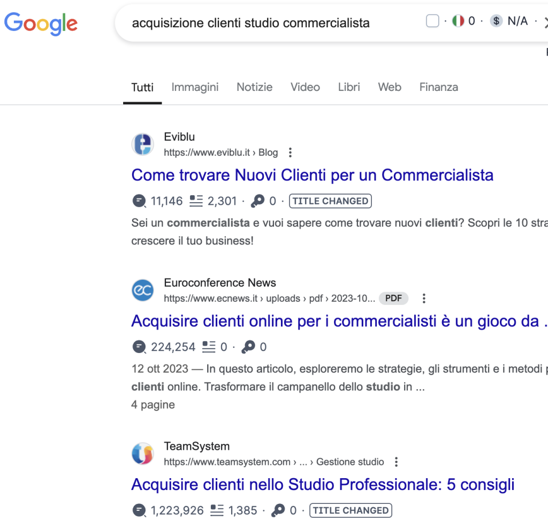
Task: Click the traffic icon next to 224,254
Action: [139, 347]
